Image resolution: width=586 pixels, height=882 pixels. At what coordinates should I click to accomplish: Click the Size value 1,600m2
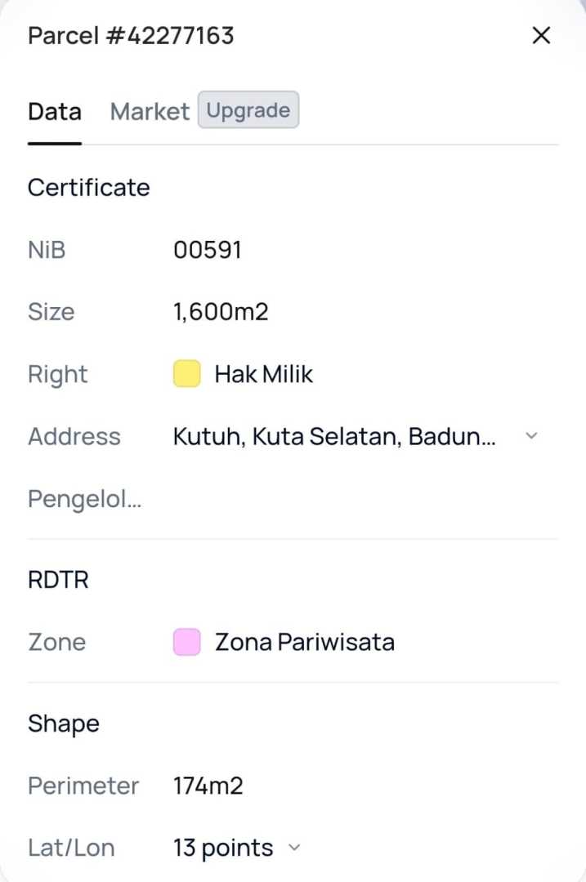221,312
